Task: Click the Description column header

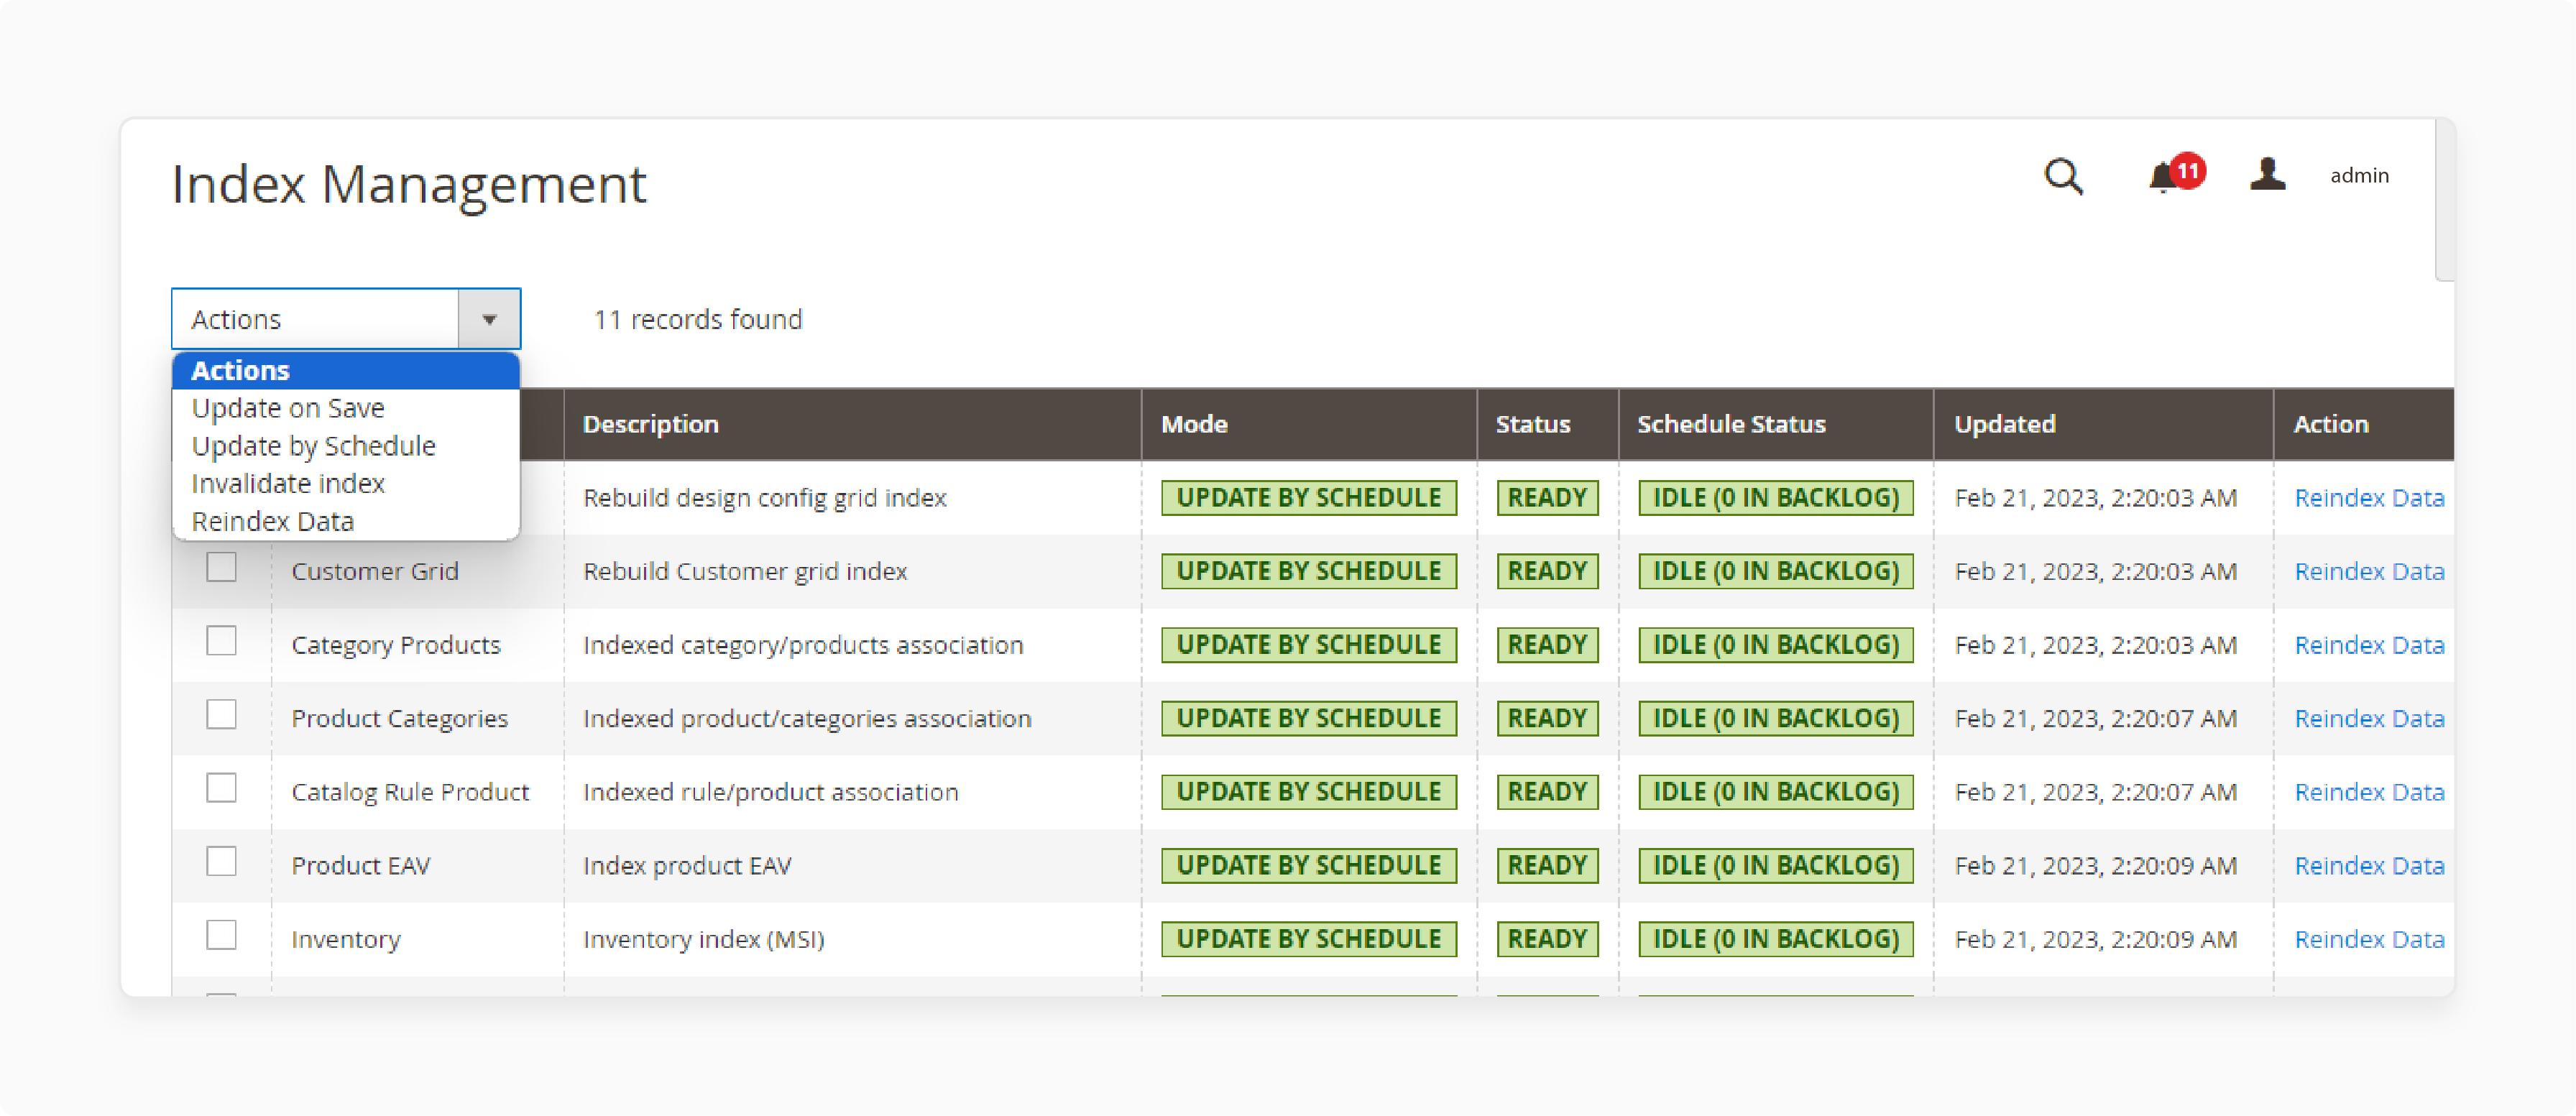Action: (852, 424)
